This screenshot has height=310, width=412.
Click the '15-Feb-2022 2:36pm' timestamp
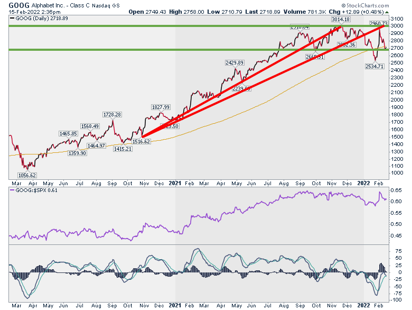click(x=34, y=12)
